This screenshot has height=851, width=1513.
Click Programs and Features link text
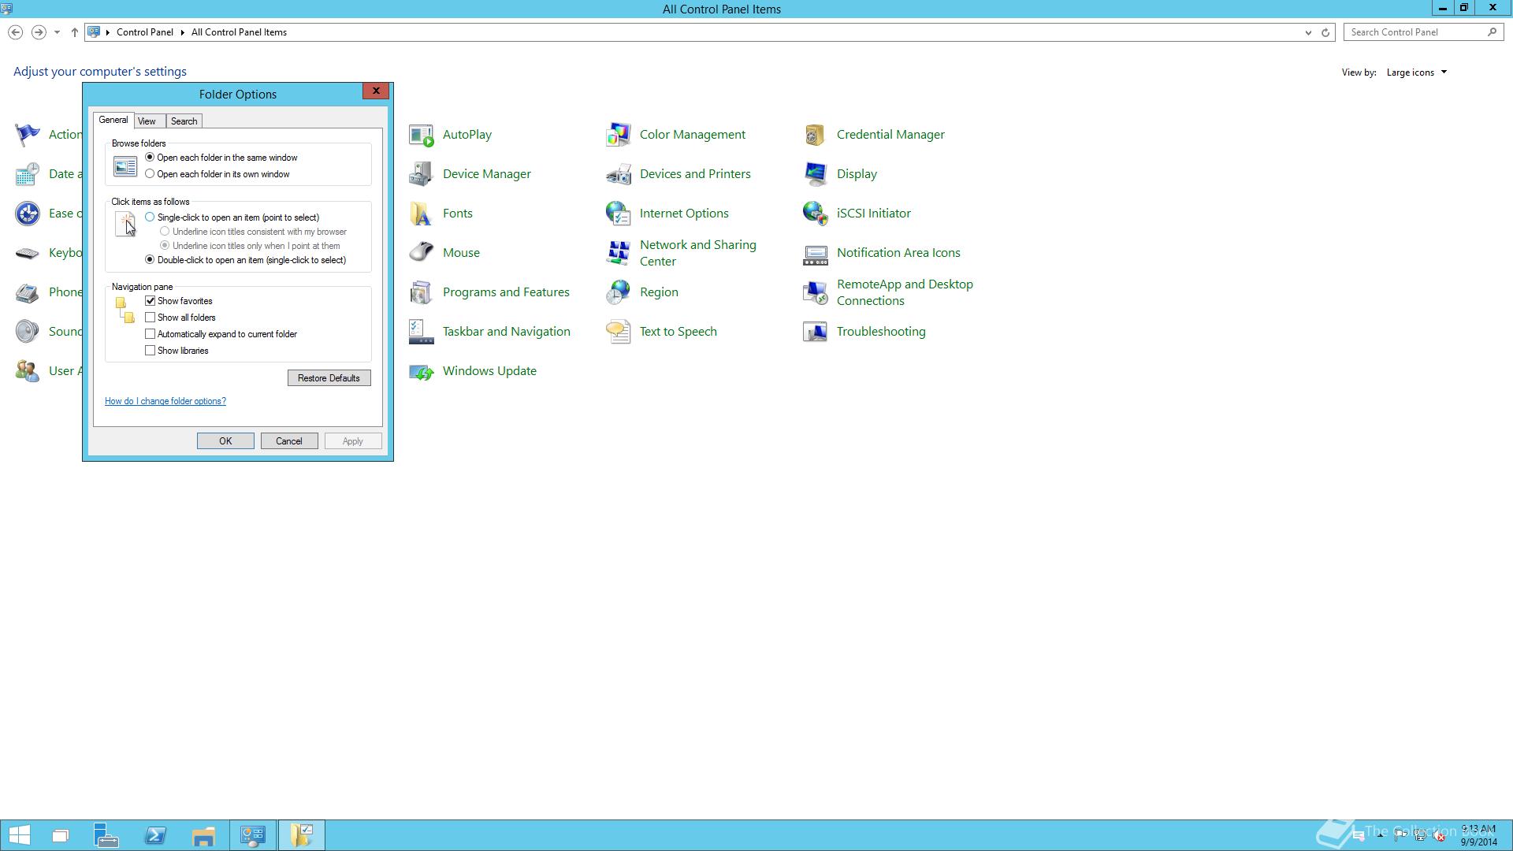(x=506, y=292)
